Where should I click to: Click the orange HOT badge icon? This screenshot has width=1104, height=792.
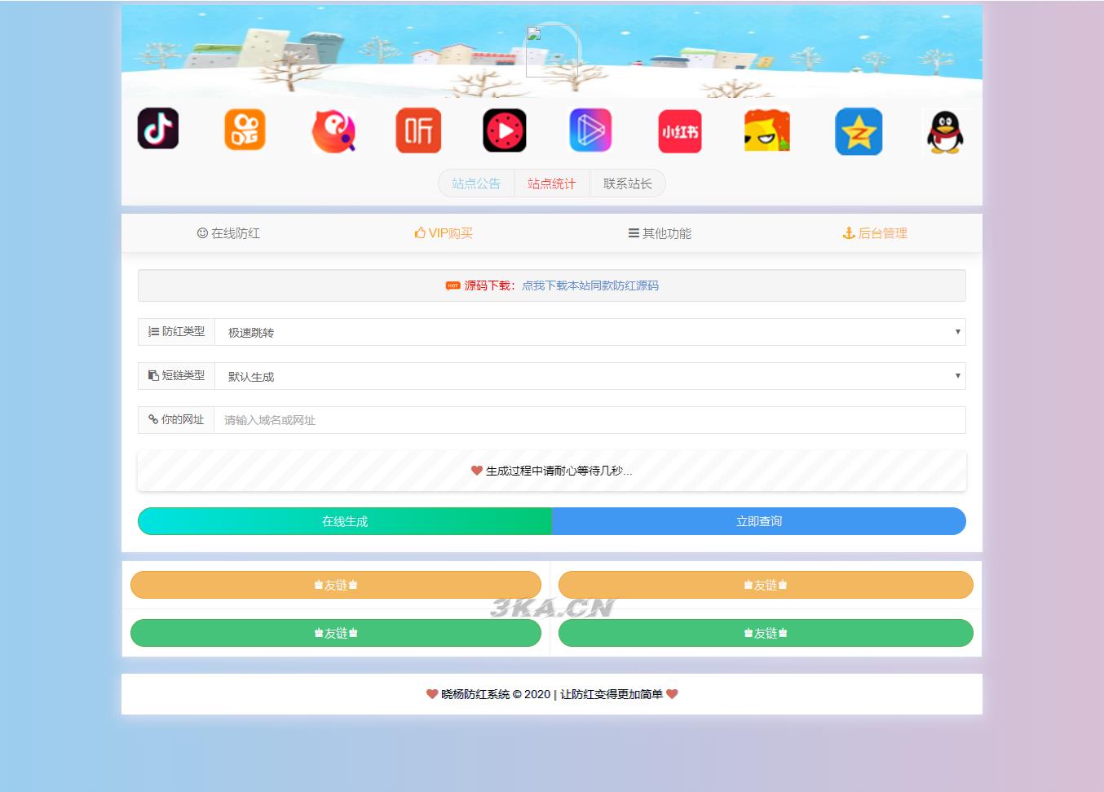pos(453,285)
